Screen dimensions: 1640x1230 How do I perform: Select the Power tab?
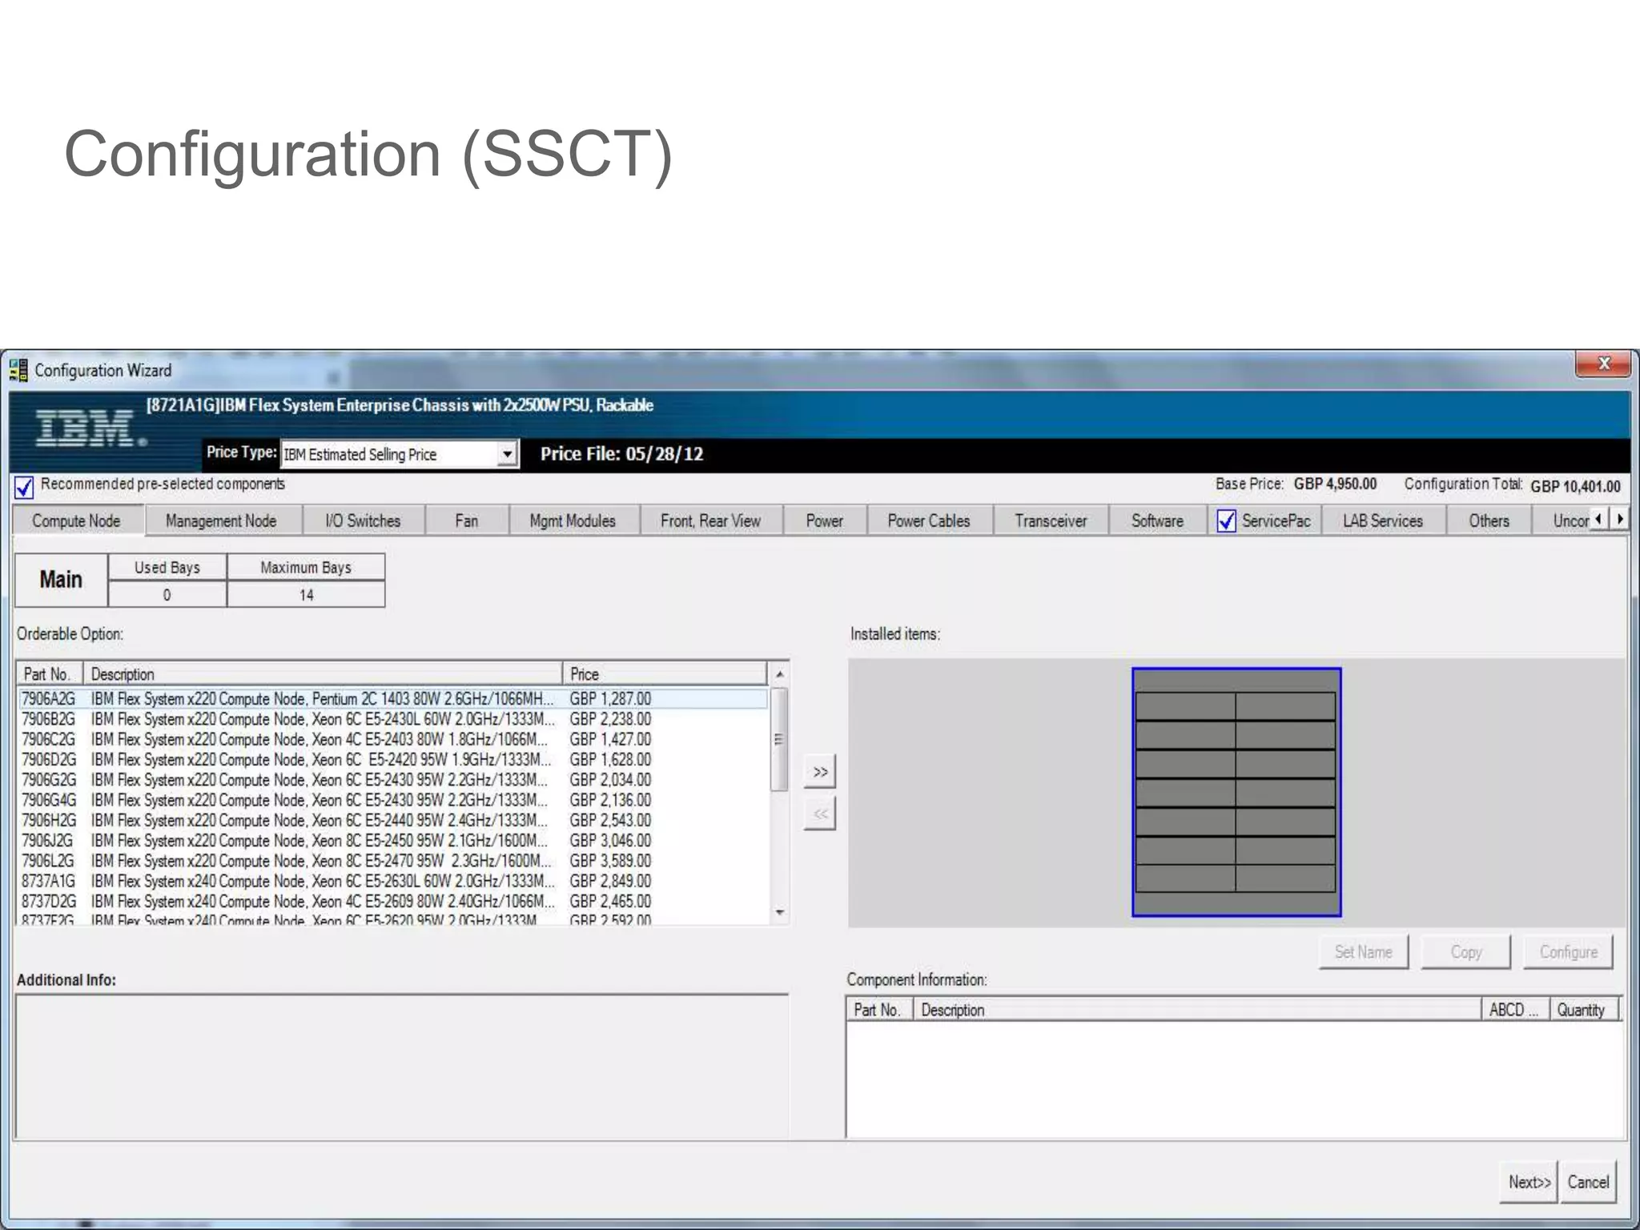(x=824, y=521)
